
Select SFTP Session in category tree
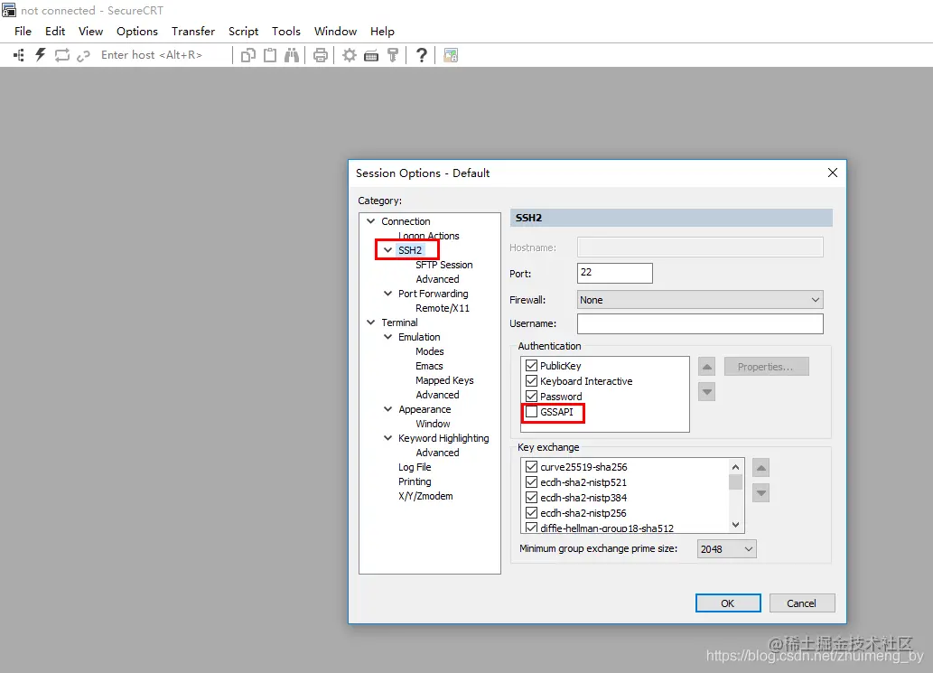click(x=443, y=265)
